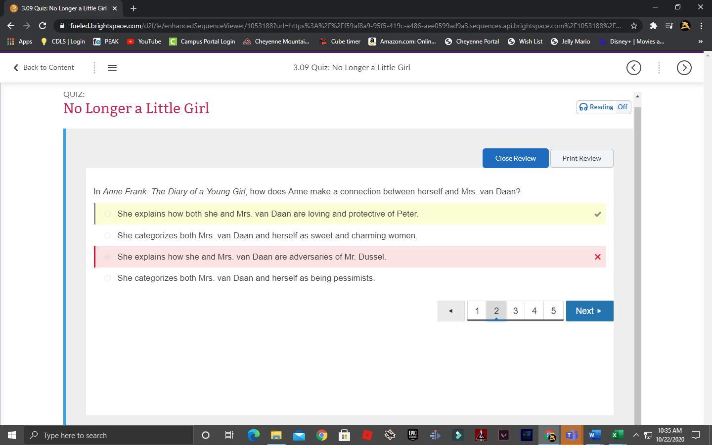Reload the page with the refresh icon
The image size is (712, 445).
43,26
